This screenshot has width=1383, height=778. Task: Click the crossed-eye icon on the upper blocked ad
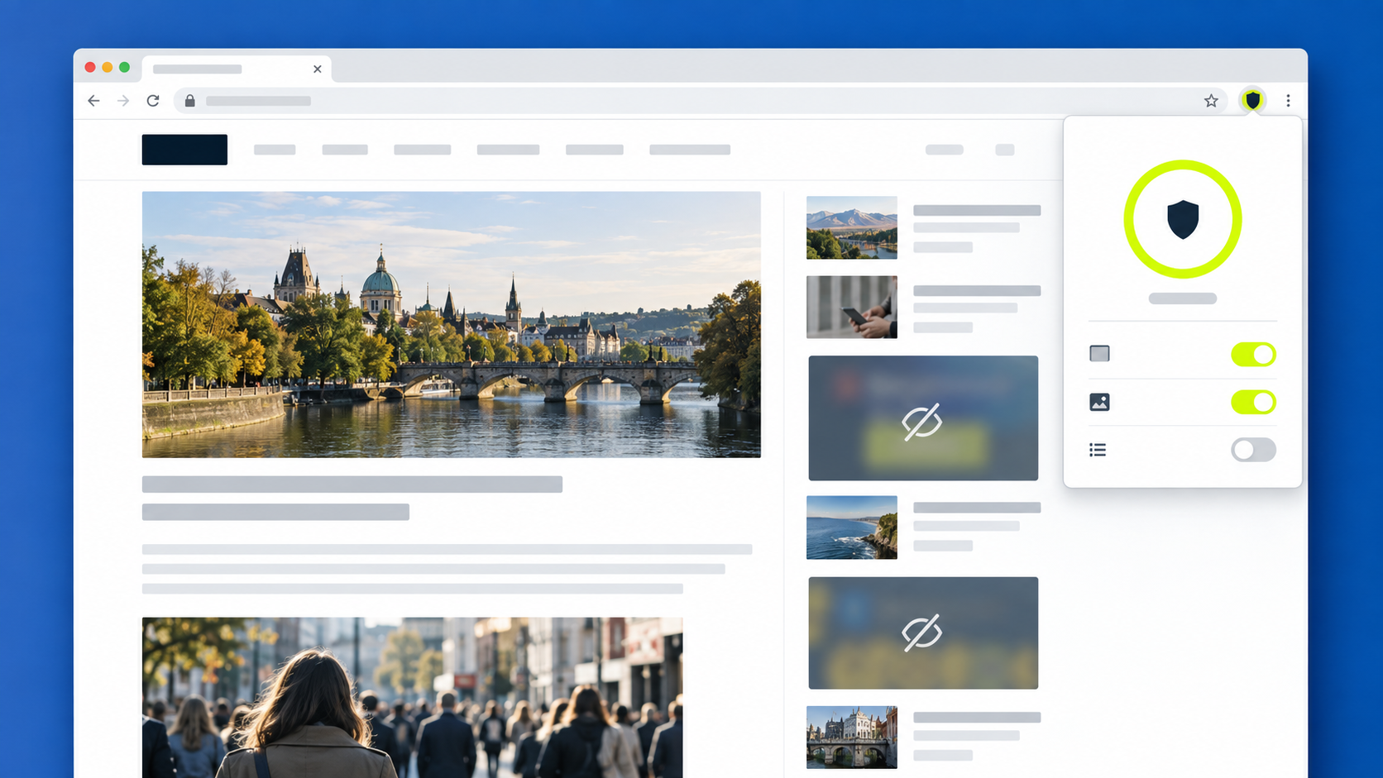pos(921,422)
